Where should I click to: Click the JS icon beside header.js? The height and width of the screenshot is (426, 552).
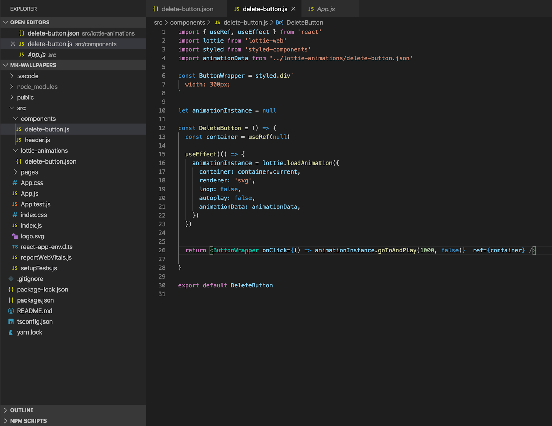pos(19,140)
